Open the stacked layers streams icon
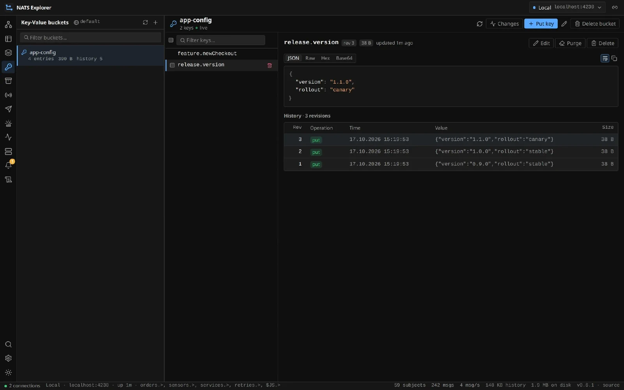The height and width of the screenshot is (390, 624). (x=8, y=53)
